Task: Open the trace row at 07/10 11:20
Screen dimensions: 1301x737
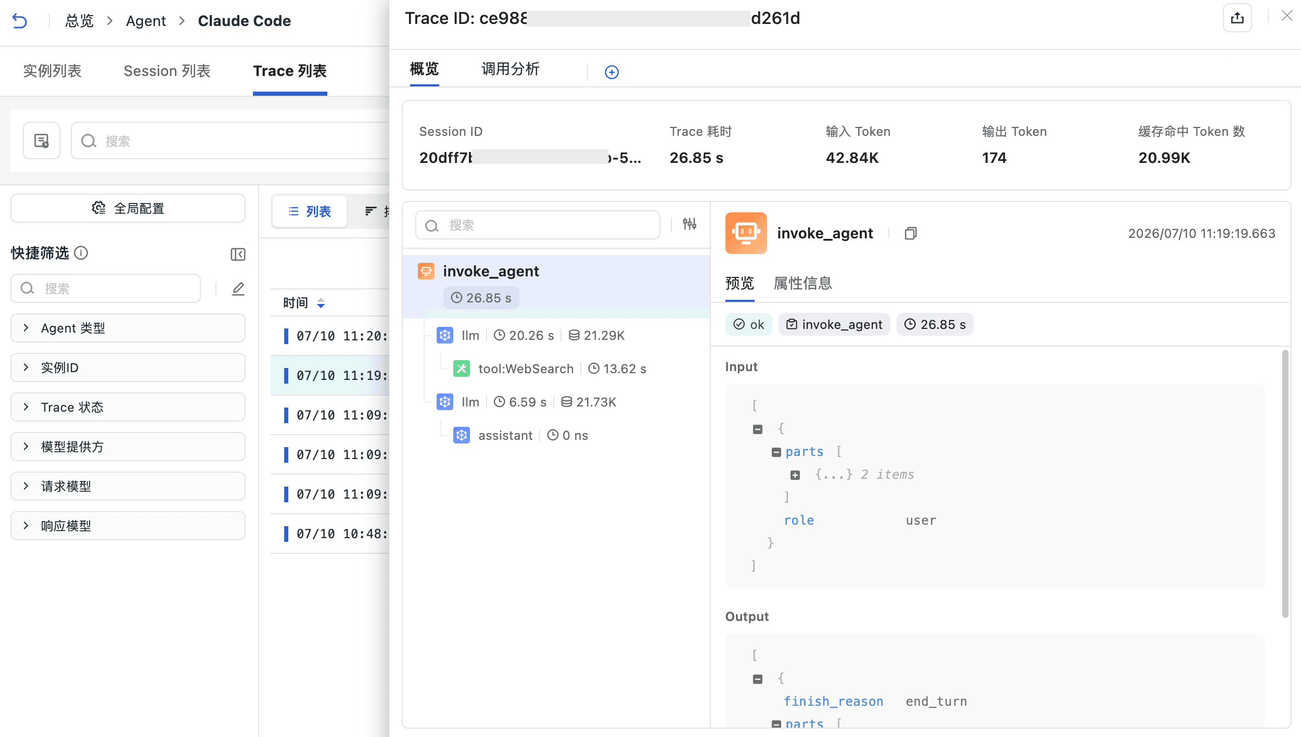Action: [x=330, y=336]
